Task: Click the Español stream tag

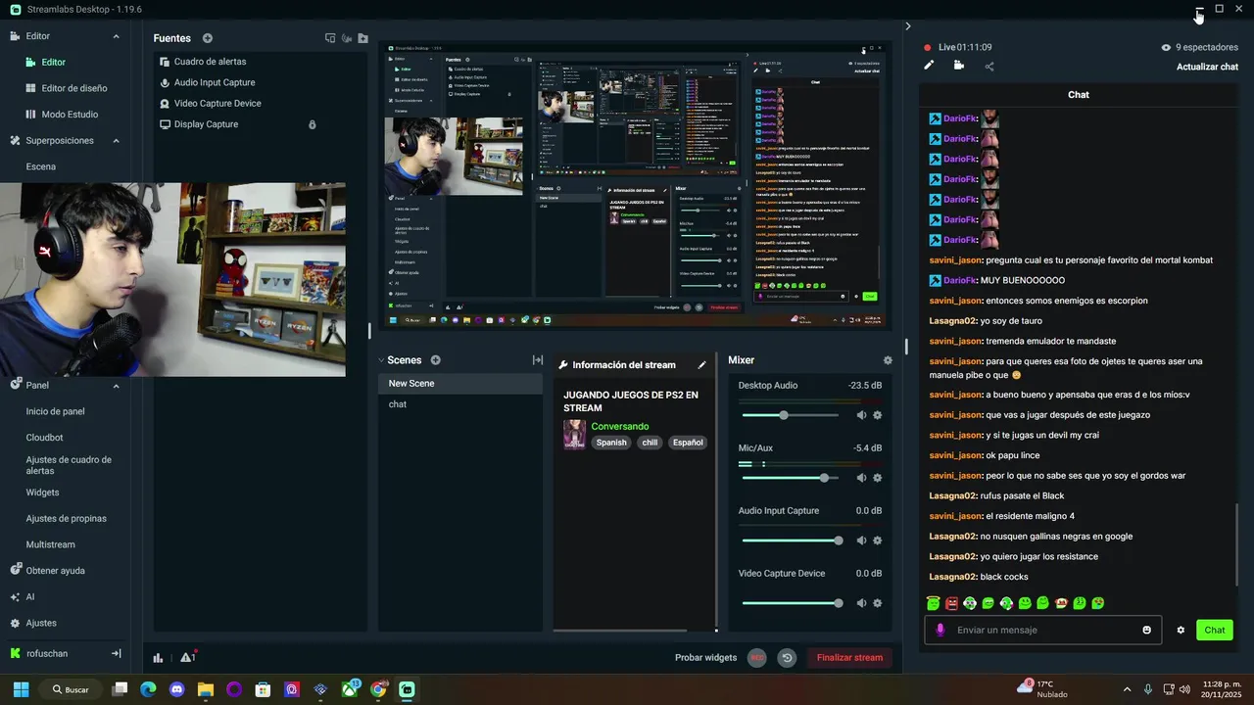Action: tap(688, 443)
